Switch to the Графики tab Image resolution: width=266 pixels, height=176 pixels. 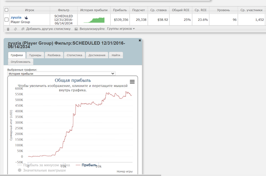[17, 55]
